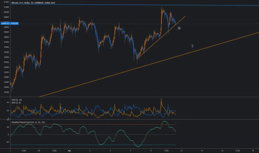Viewport: 259px width, 153px height.
Task: Select the 59385.18 BTCUSD current price label
Action: tap(9, 23)
